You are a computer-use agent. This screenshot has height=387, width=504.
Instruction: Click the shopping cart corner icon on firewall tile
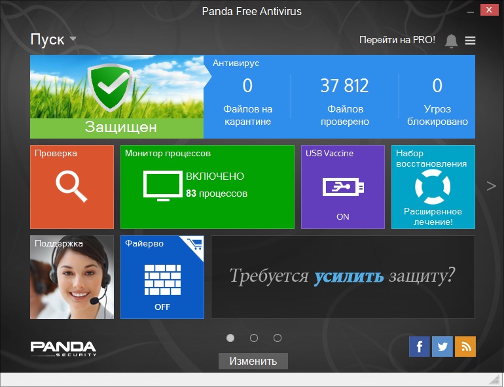(x=195, y=245)
